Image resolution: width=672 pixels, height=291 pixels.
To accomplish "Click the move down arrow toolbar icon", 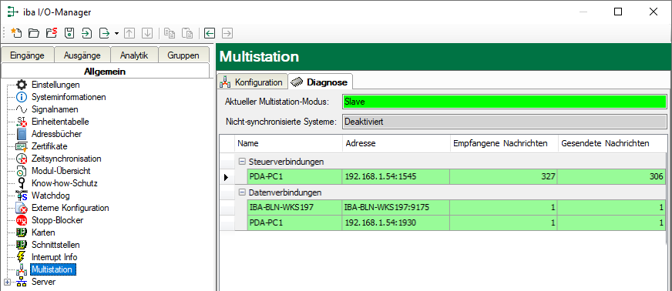I will (x=147, y=33).
